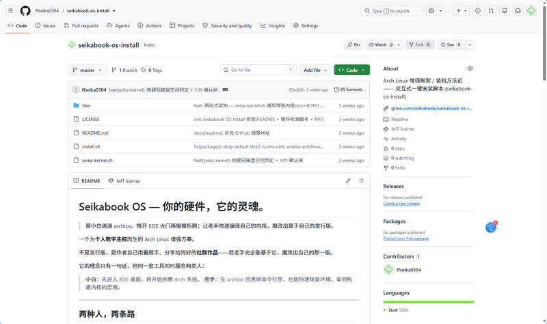Image resolution: width=547 pixels, height=324 pixels.
Task: Expand commit message ellipsis button
Action: [226, 90]
